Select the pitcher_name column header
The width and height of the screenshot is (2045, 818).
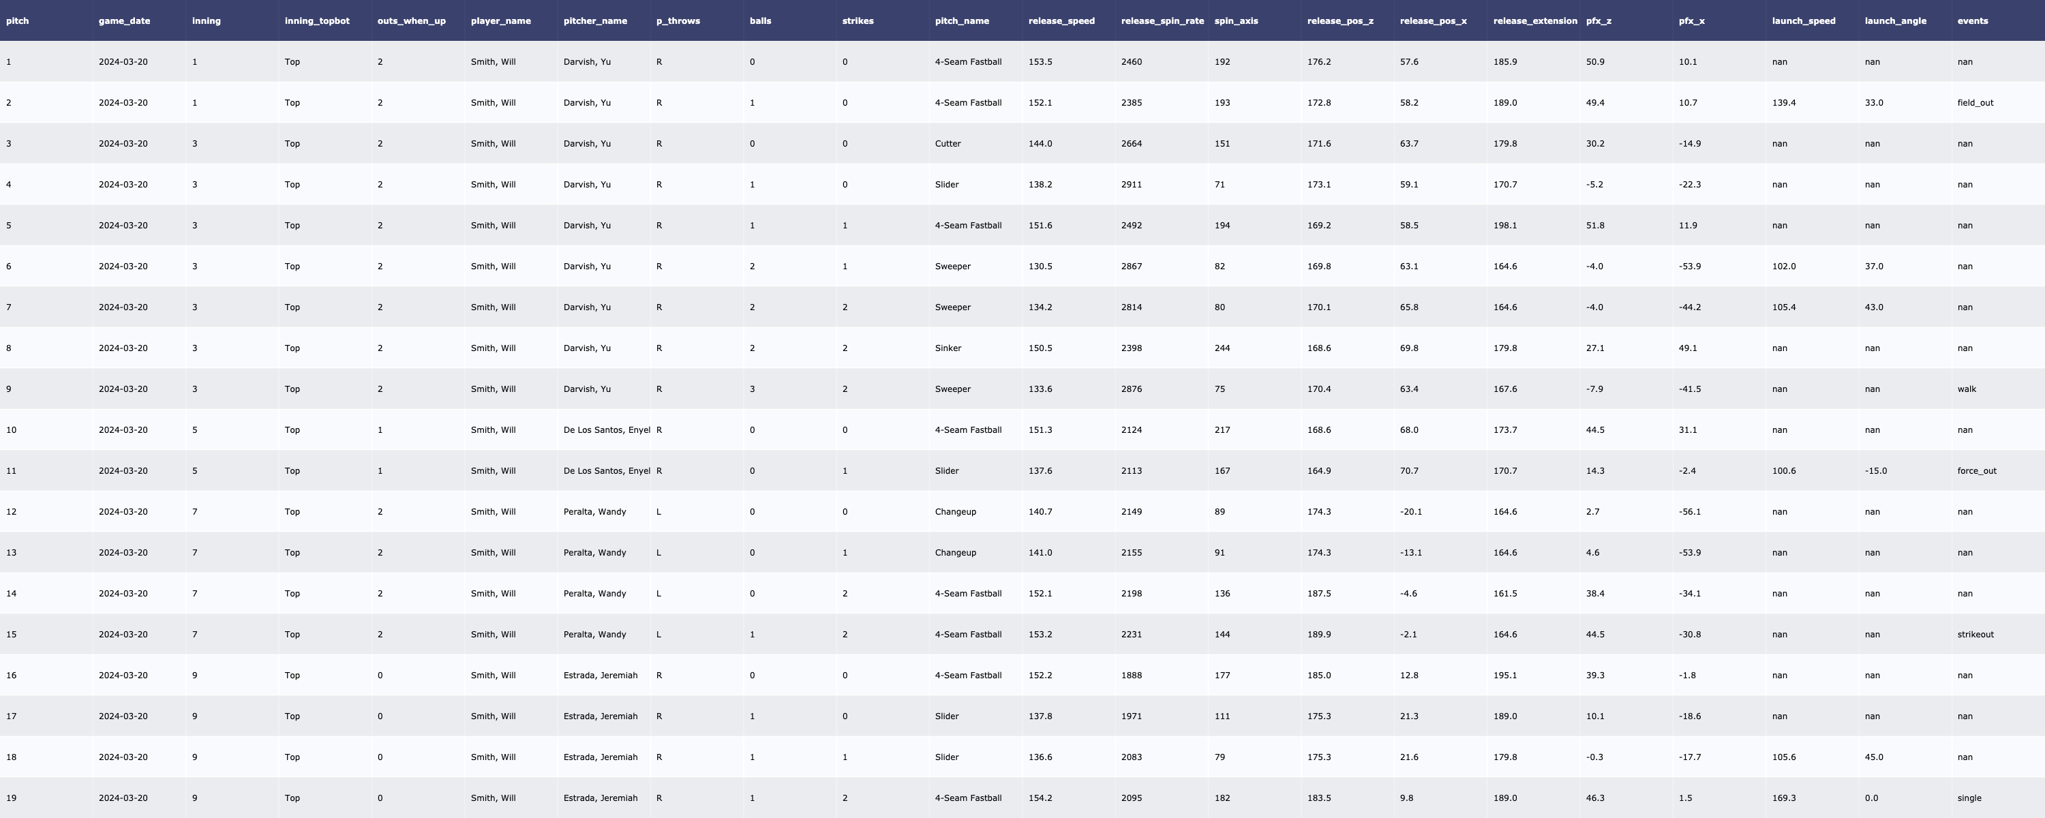[594, 20]
